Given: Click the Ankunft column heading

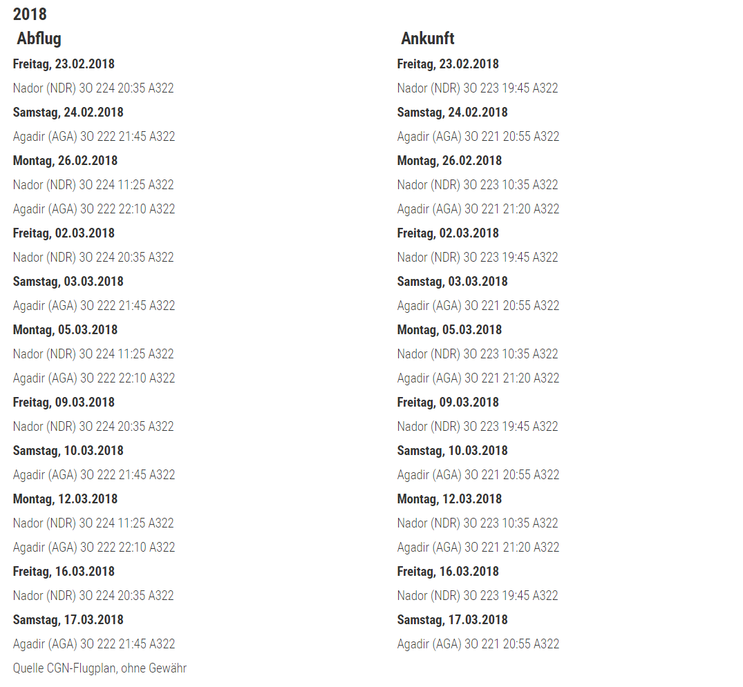Looking at the screenshot, I should [x=427, y=39].
